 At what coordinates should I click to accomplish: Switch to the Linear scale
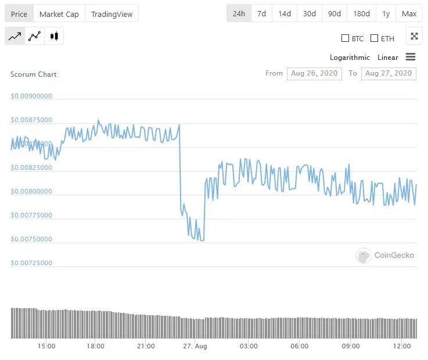coord(387,58)
